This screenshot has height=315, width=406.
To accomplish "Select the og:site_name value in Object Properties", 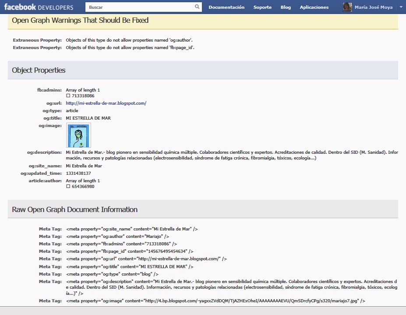I will tap(84, 166).
